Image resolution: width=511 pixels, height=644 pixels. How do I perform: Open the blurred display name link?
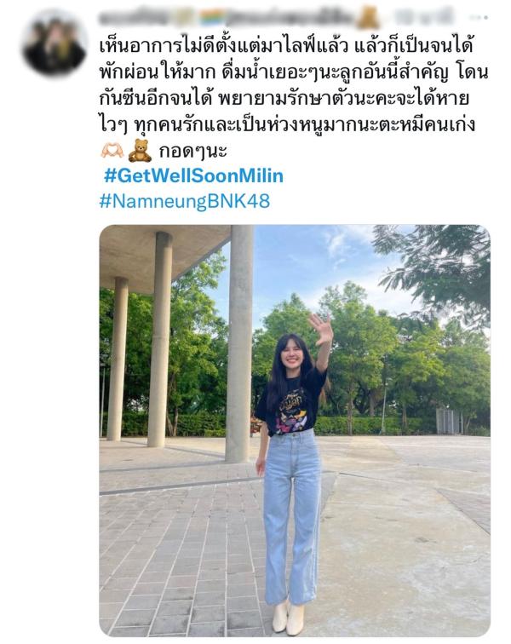pos(227,17)
